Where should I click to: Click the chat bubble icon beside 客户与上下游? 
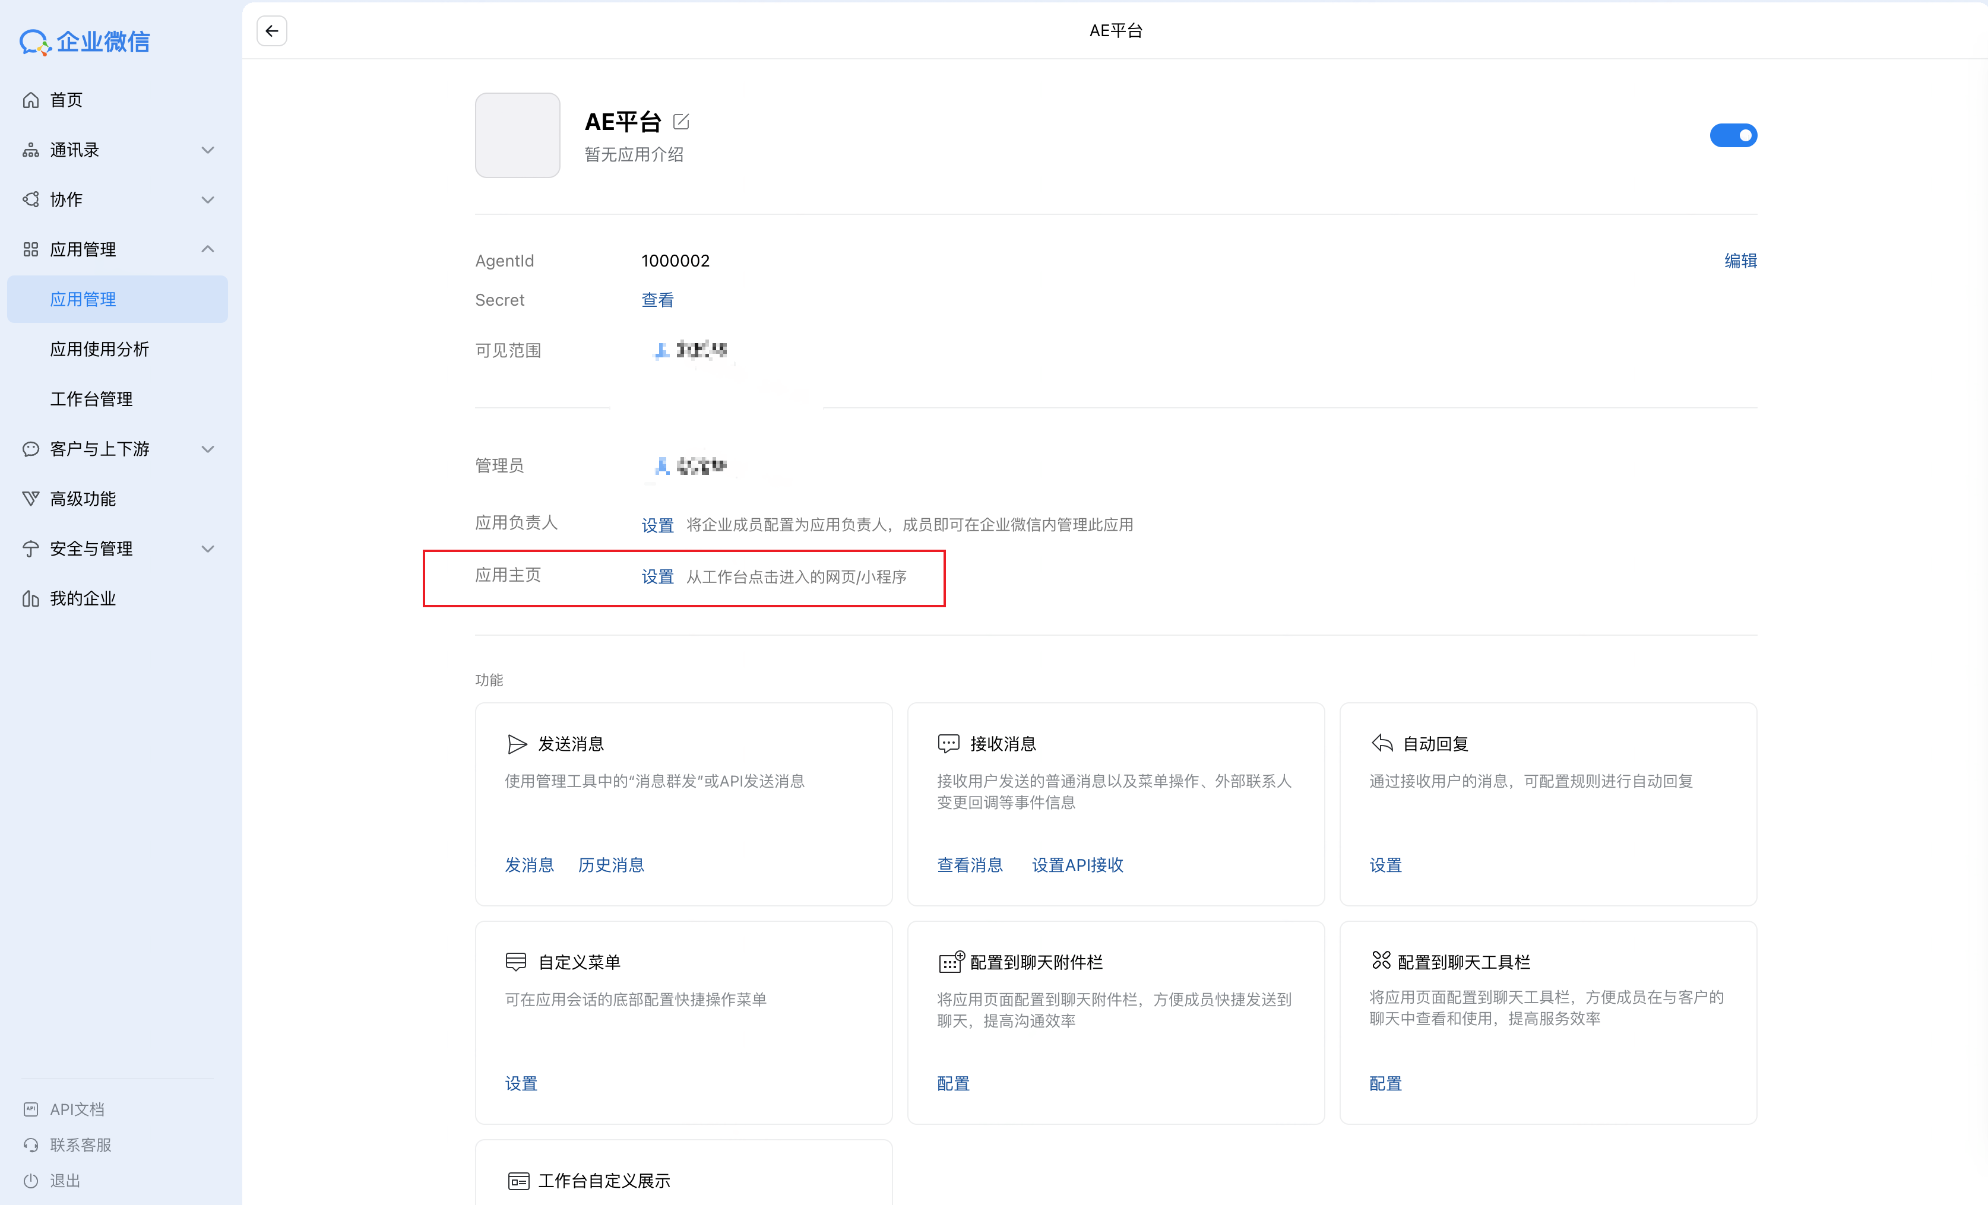pos(31,449)
